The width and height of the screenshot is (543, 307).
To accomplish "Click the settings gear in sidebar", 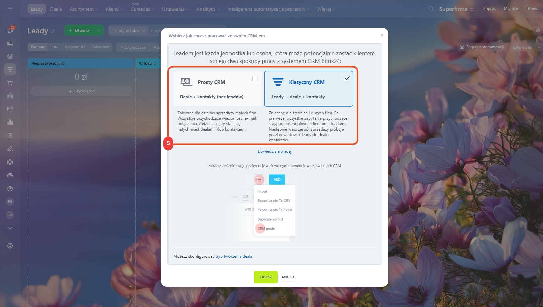I will (x=10, y=246).
